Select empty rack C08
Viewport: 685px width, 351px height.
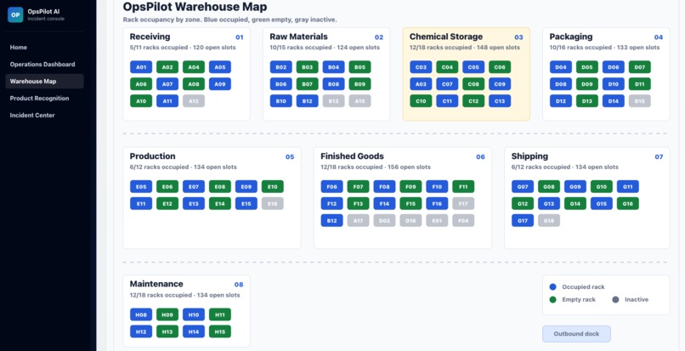tap(473, 84)
